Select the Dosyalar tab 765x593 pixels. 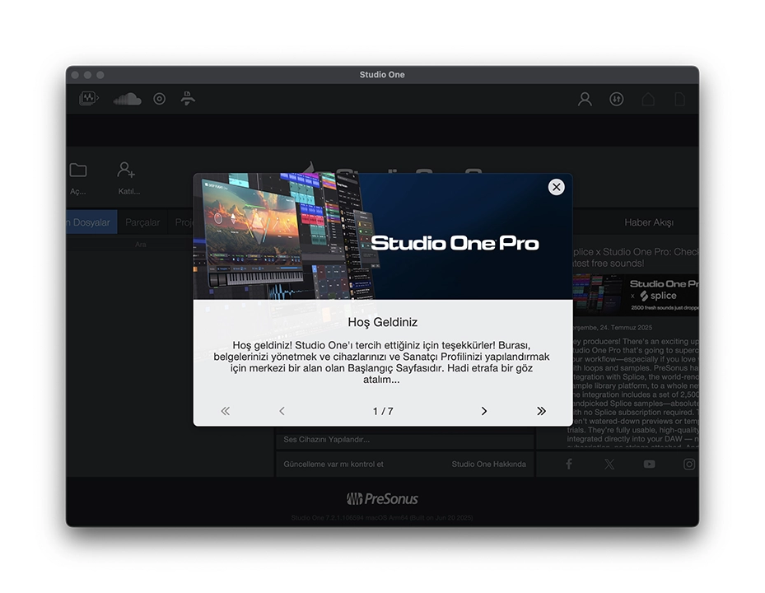pos(91,222)
